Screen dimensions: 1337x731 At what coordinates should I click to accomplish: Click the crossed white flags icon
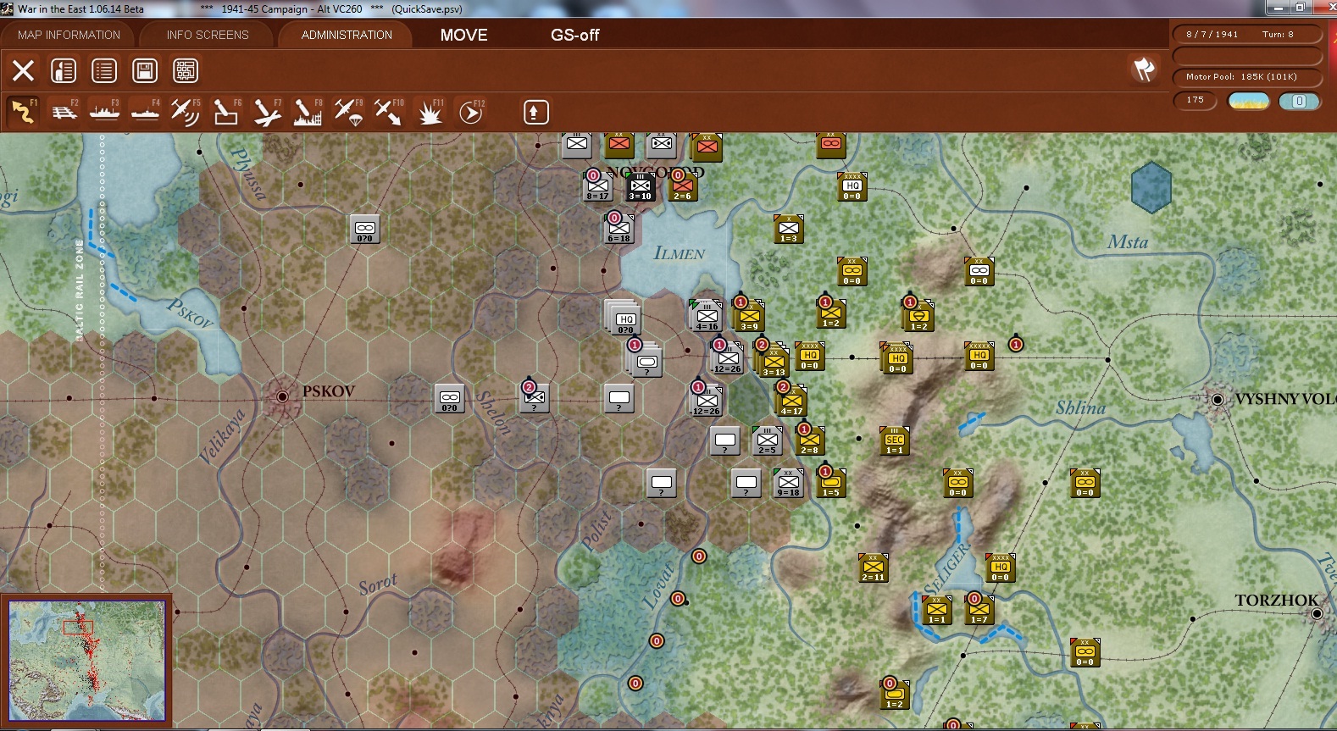point(1144,69)
